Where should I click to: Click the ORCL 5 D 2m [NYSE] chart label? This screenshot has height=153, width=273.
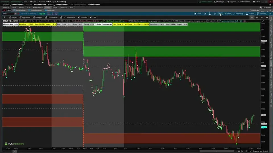click(x=11, y=21)
